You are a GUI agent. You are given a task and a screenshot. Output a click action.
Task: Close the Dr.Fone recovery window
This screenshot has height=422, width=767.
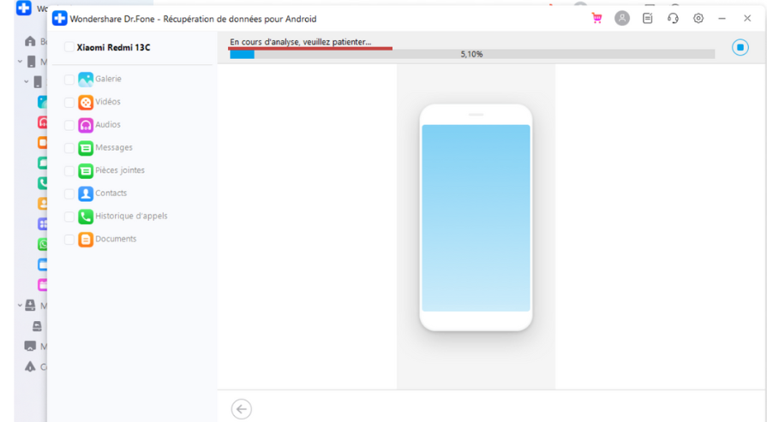[747, 19]
